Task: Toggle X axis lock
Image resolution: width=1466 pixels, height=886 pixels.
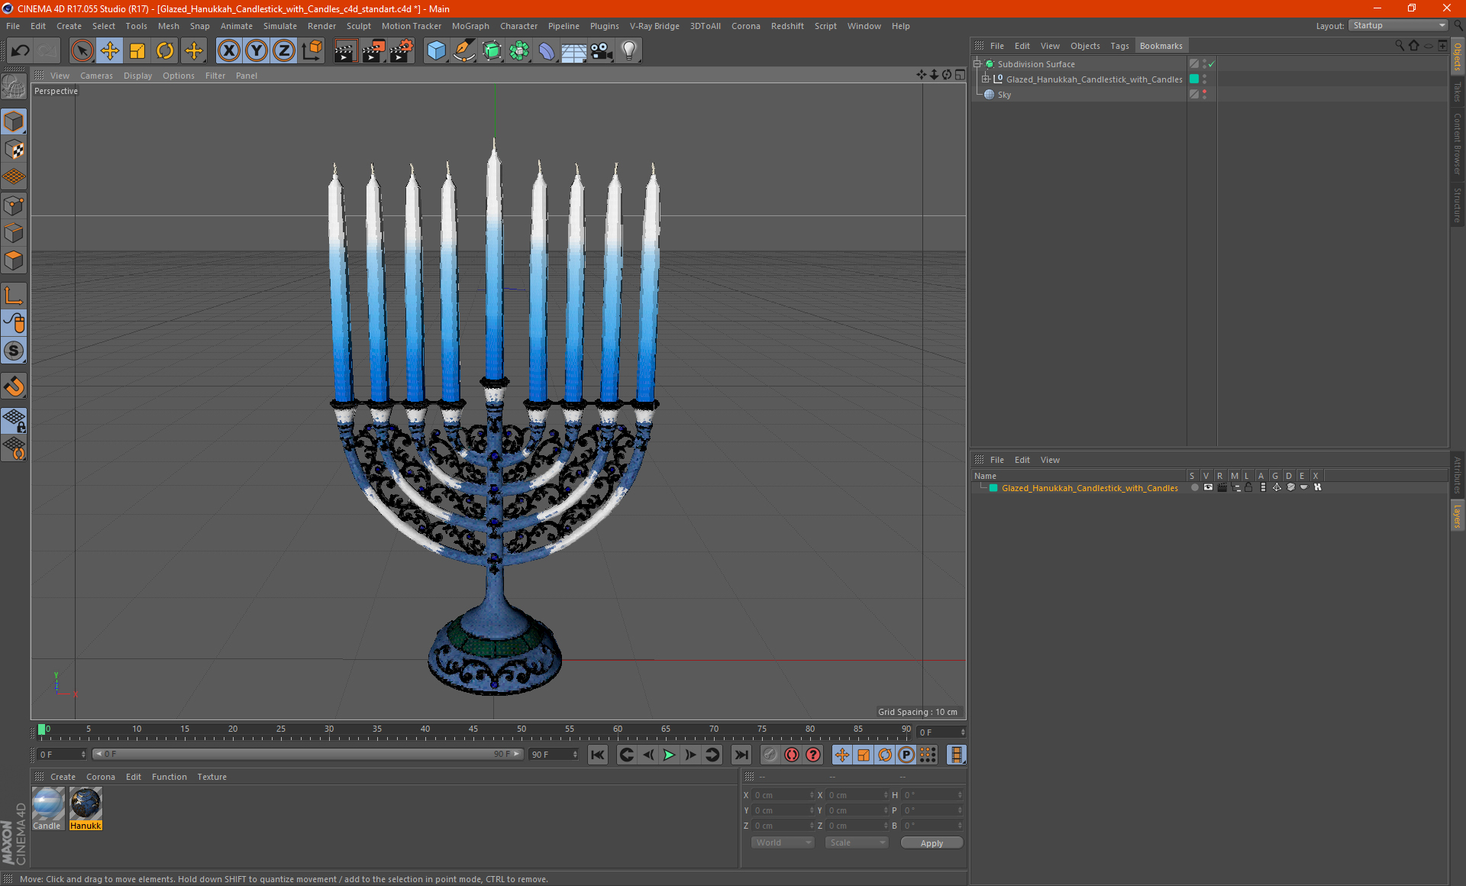Action: tap(228, 51)
